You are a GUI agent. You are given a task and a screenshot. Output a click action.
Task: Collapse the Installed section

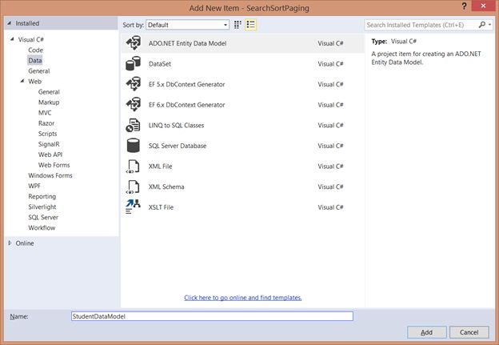point(10,23)
